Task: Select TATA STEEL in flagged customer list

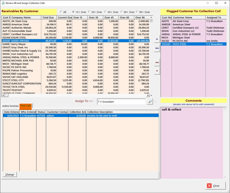Action: [x=194, y=44]
